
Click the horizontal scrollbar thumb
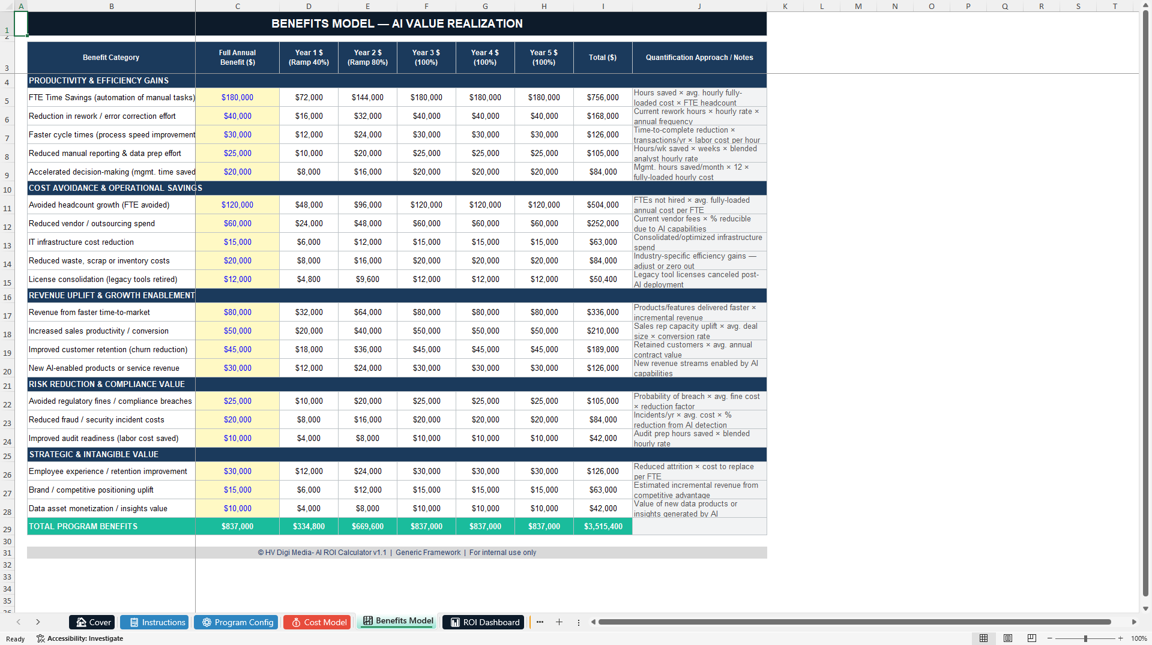click(x=854, y=622)
